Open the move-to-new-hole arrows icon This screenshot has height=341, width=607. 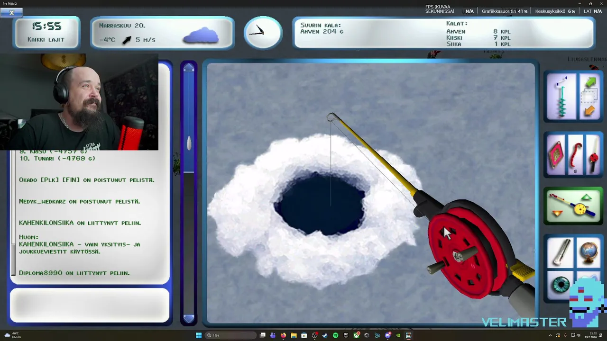tap(589, 97)
